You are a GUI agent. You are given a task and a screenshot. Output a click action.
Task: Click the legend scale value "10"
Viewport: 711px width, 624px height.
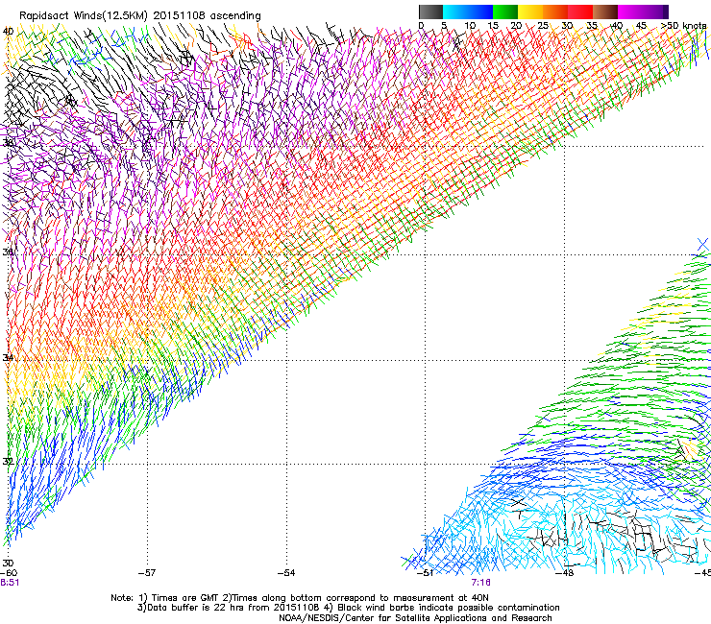tap(470, 26)
